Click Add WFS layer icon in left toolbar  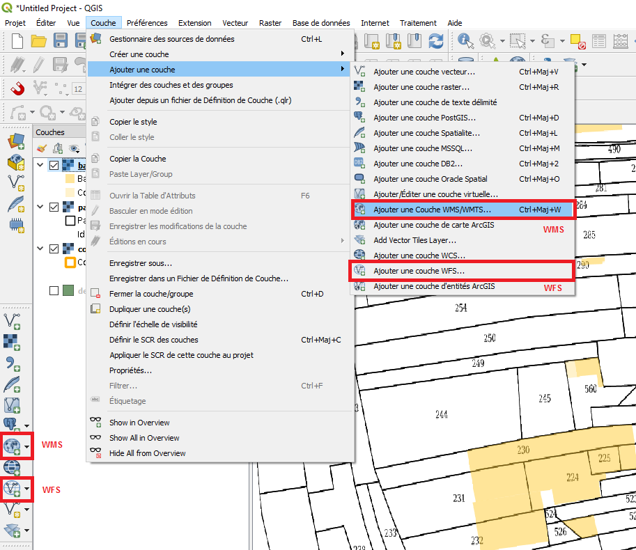tap(12, 489)
